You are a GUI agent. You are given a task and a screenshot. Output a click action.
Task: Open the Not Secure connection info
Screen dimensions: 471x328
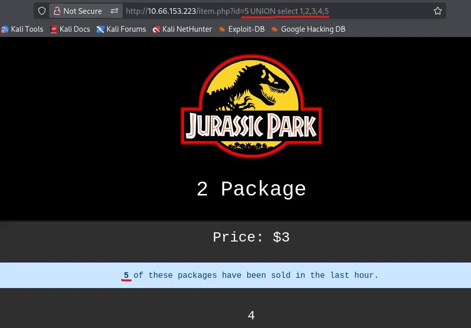click(57, 11)
